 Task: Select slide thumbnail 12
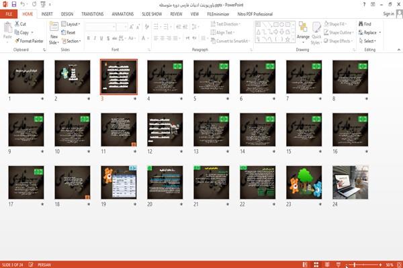click(165, 130)
